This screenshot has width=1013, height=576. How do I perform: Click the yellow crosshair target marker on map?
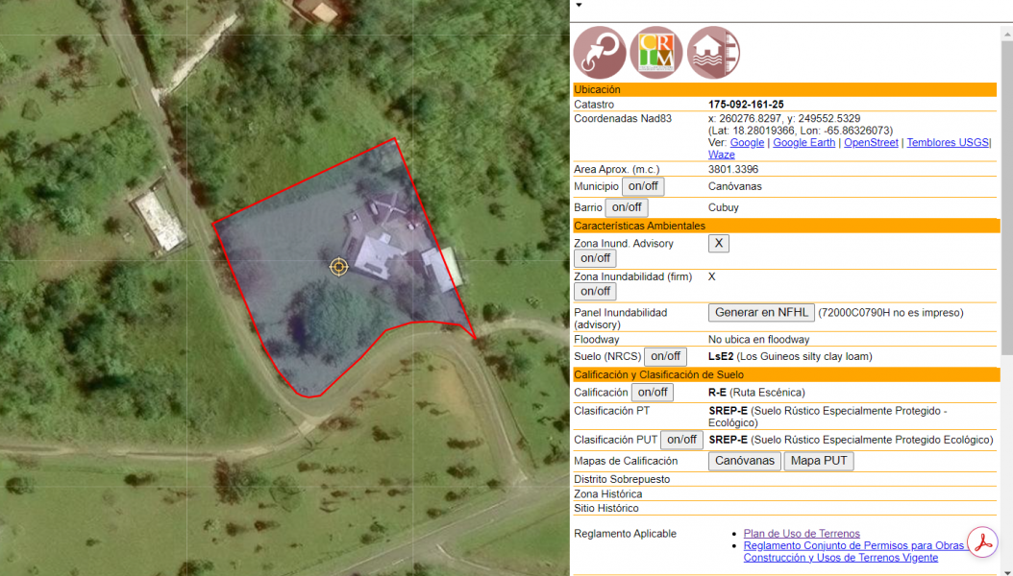pos(338,266)
